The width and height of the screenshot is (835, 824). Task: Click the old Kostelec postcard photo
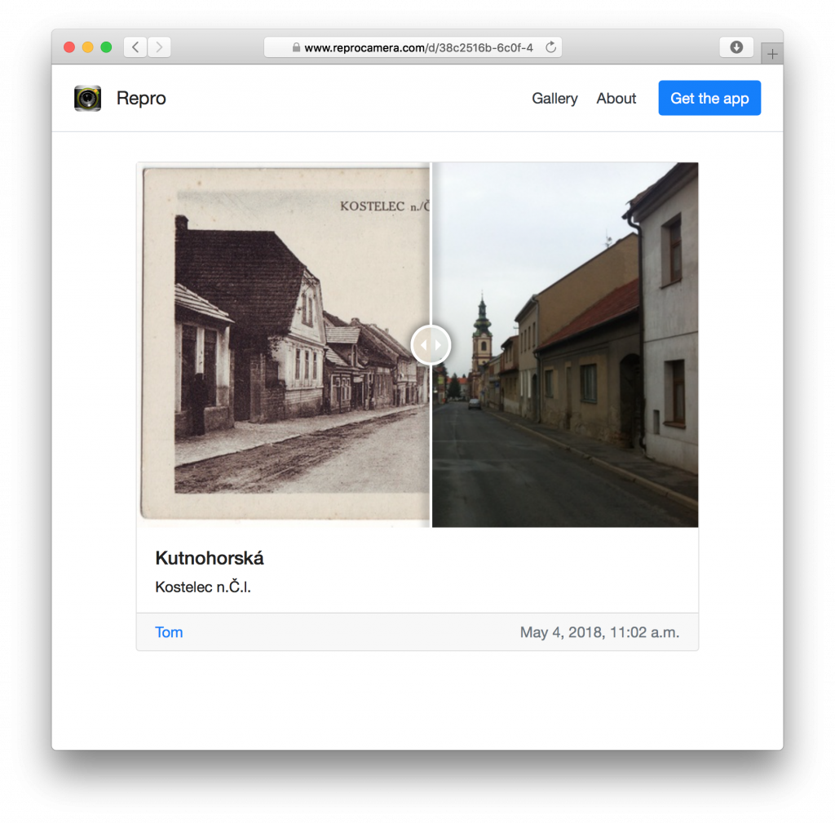pos(284,344)
